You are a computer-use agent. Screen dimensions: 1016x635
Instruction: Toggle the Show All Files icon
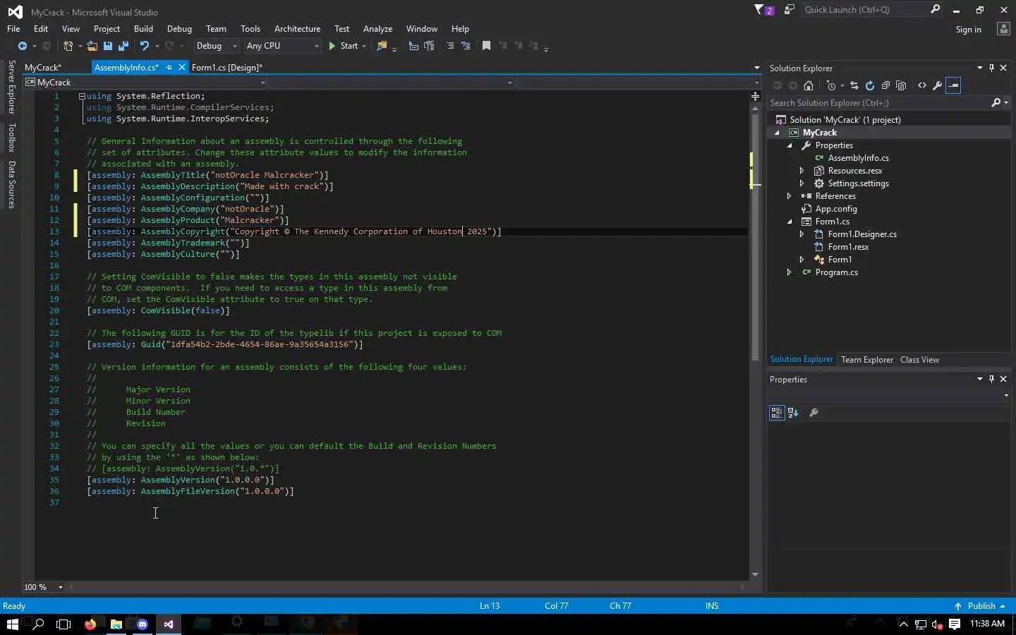901,85
